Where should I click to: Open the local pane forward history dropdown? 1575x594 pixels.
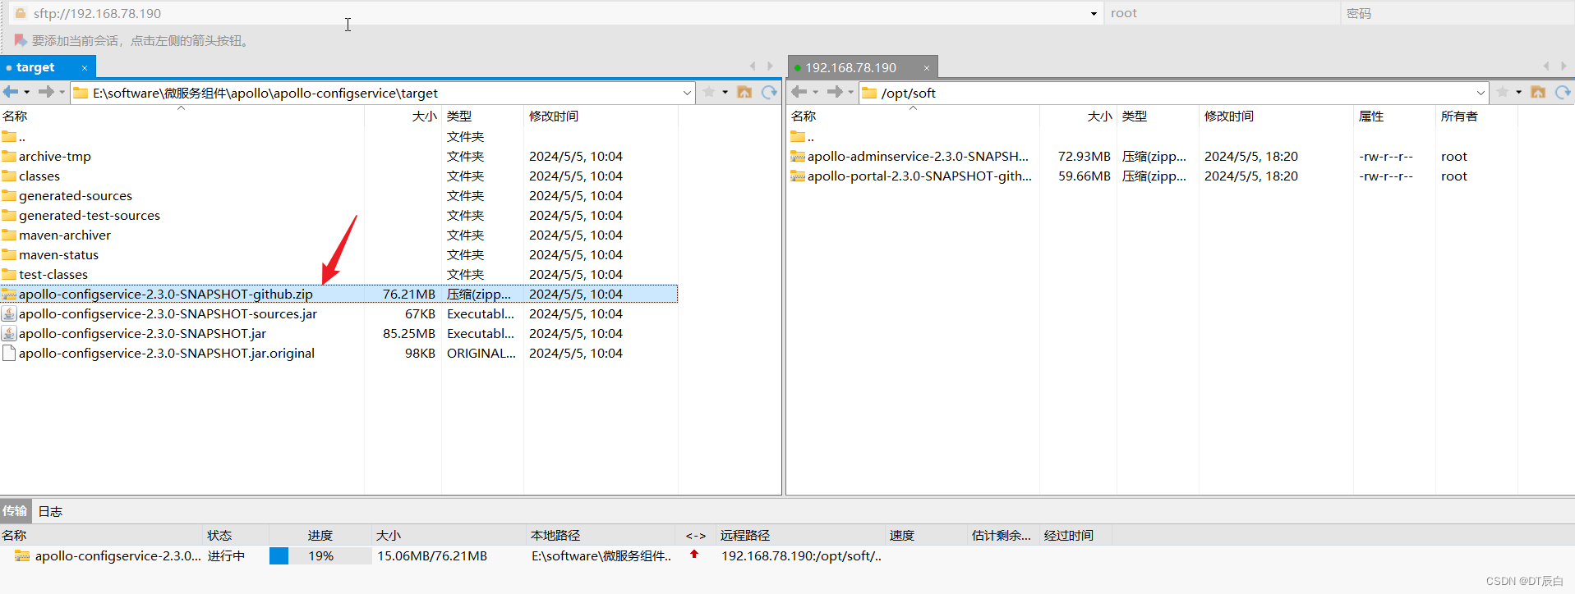pyautogui.click(x=62, y=93)
